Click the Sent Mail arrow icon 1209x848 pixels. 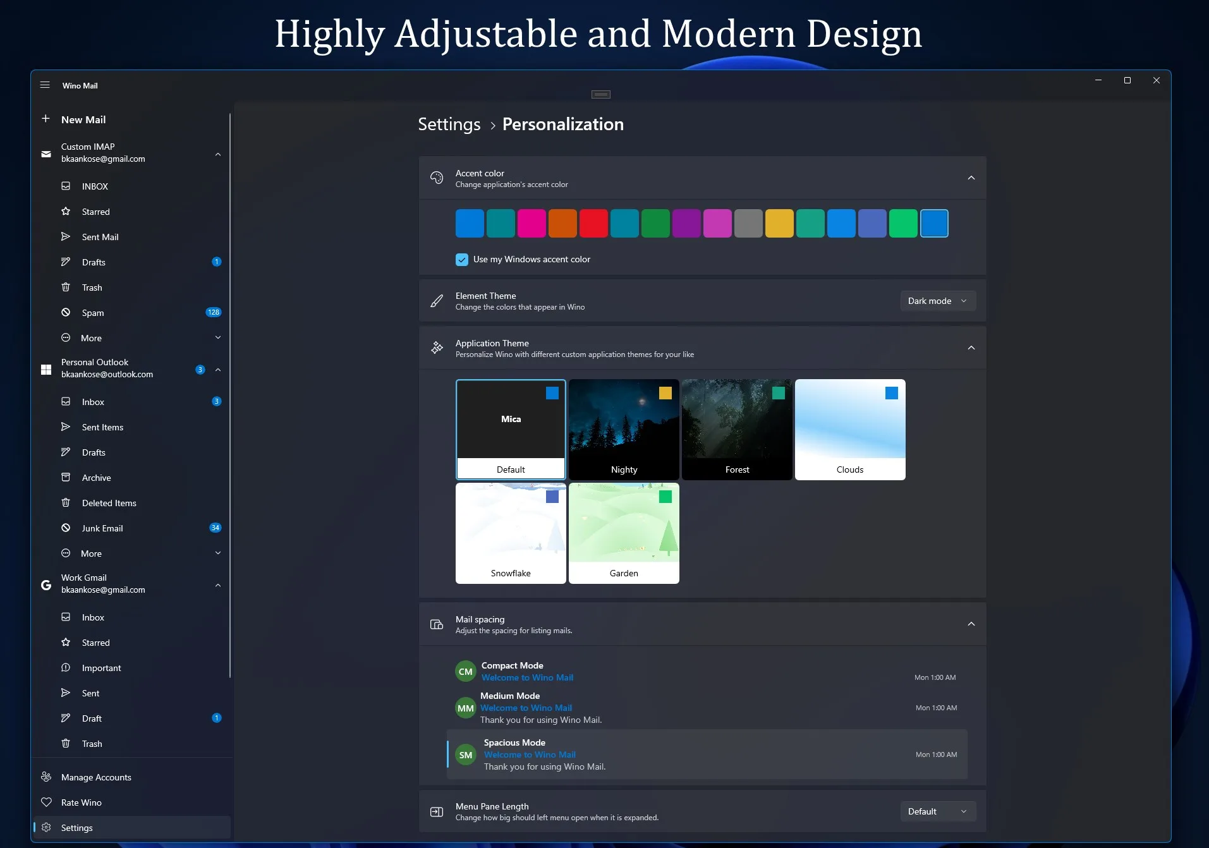click(66, 236)
